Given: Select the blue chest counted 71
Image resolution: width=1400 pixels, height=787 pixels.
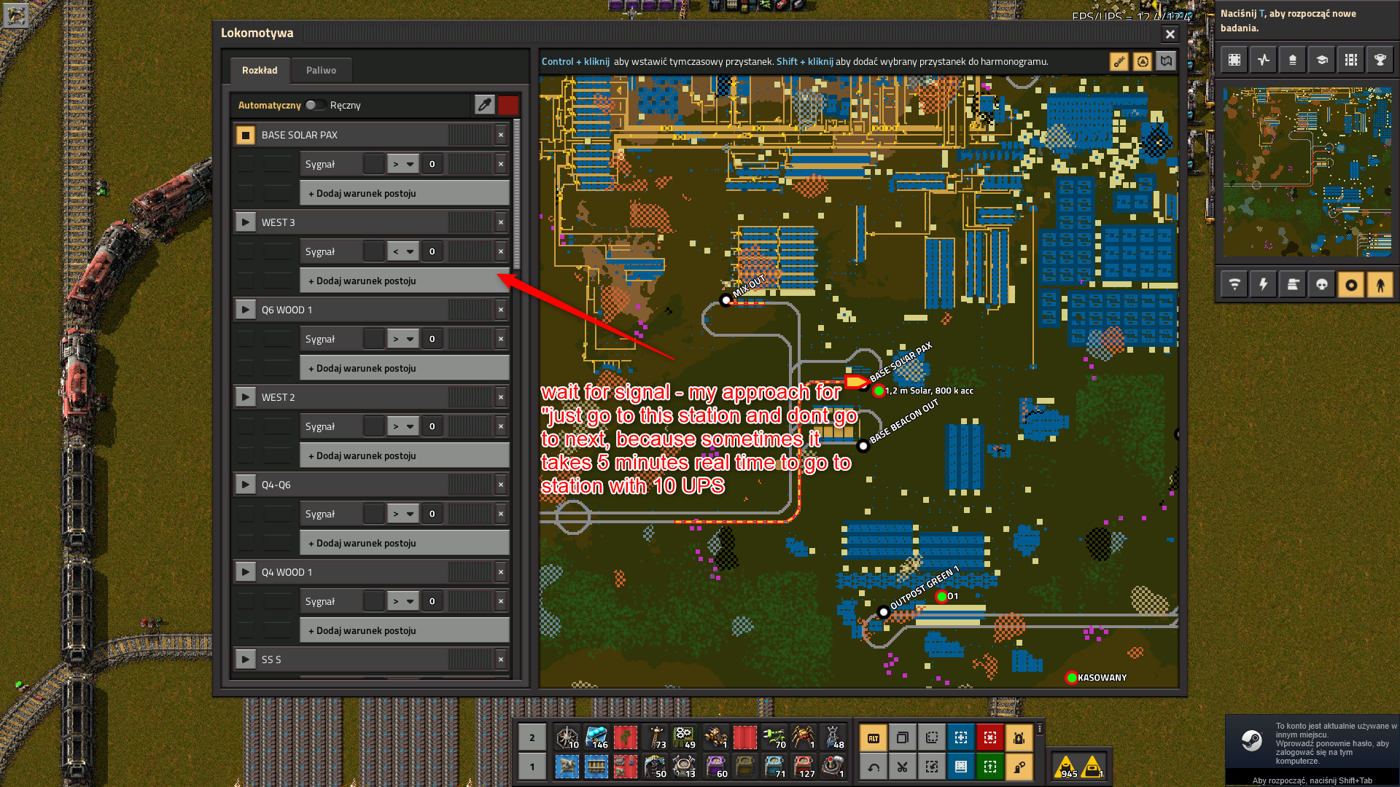Looking at the screenshot, I should point(774,767).
